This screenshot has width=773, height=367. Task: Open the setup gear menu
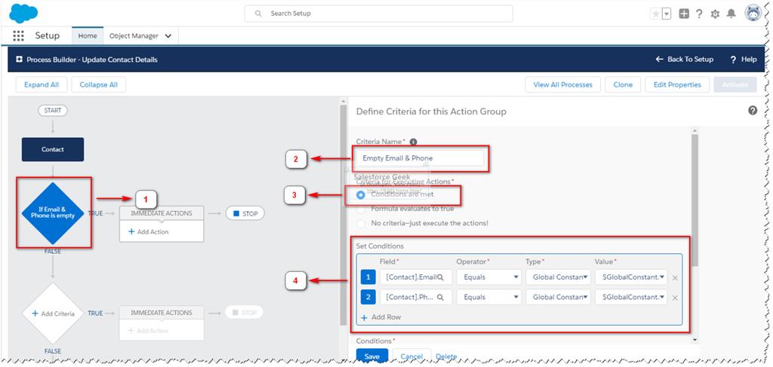[x=716, y=14]
